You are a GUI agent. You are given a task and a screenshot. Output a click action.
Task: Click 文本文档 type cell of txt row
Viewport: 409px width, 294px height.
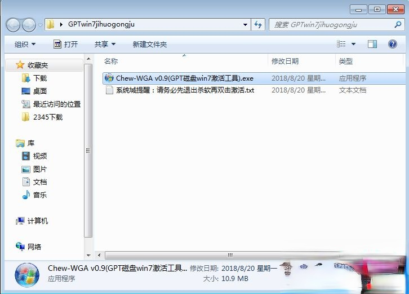(353, 90)
